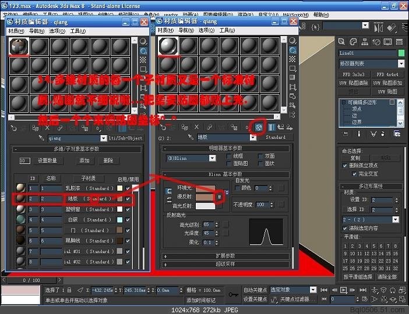Open 材质(M) menu in Multi/Sub-Object editor

16,31
